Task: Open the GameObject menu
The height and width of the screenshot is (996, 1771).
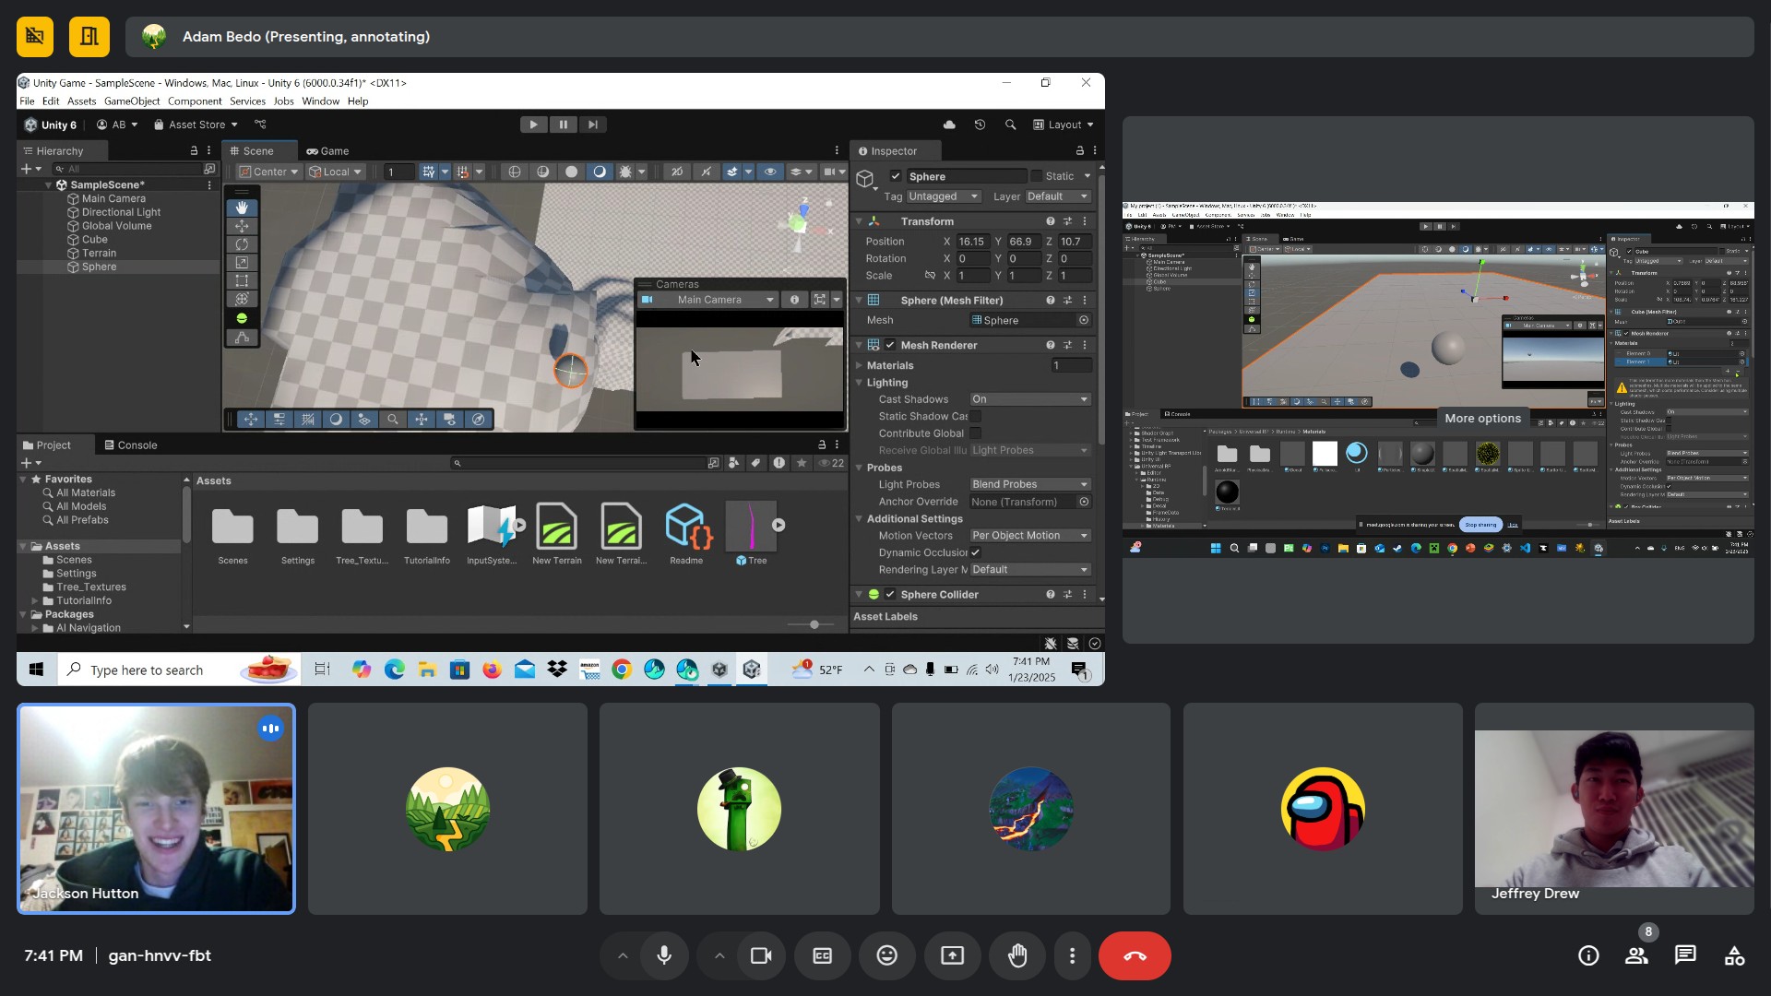Action: pyautogui.click(x=132, y=101)
